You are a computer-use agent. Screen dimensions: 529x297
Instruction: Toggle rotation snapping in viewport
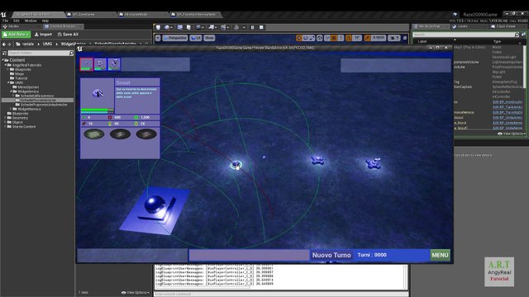click(x=349, y=38)
